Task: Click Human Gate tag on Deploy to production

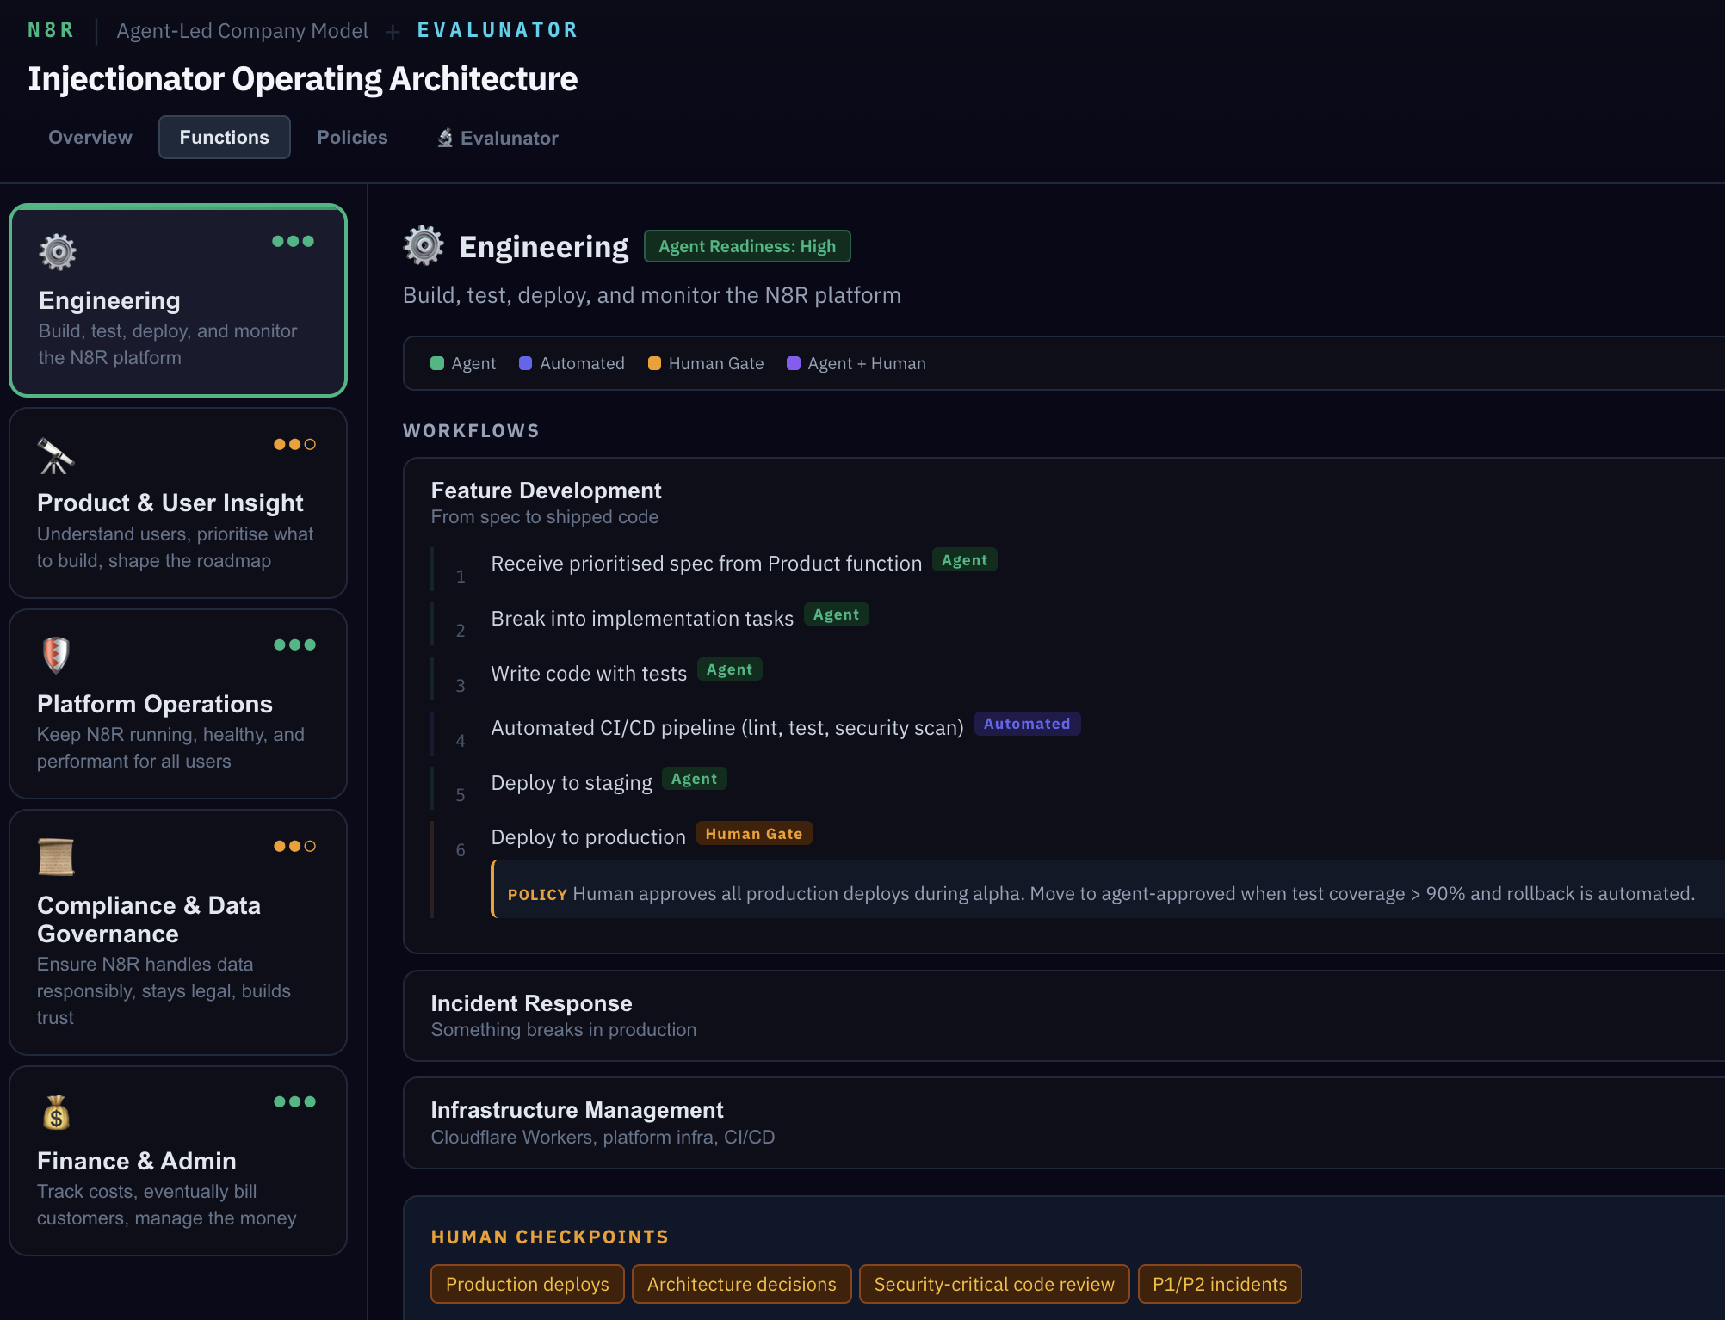Action: point(754,834)
